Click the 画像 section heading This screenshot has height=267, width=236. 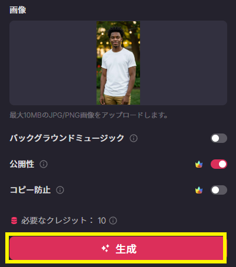pyautogui.click(x=18, y=10)
